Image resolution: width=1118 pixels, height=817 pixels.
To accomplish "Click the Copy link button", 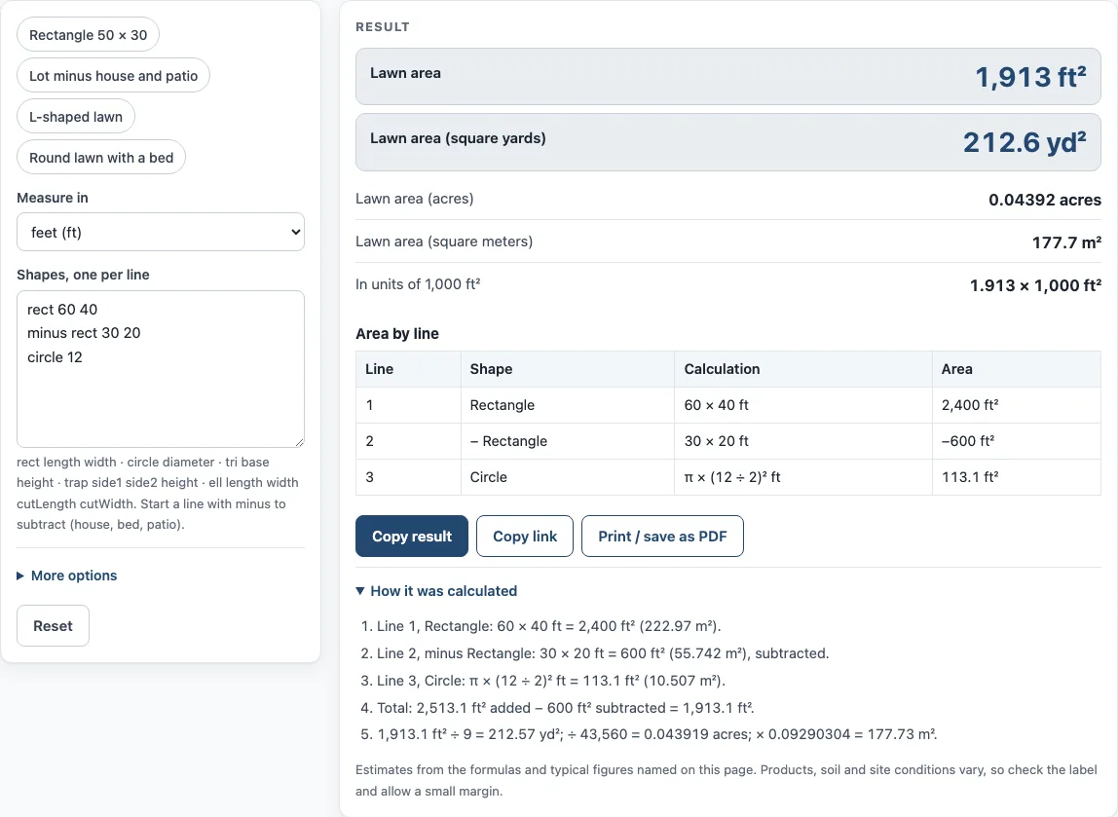I will tap(525, 537).
